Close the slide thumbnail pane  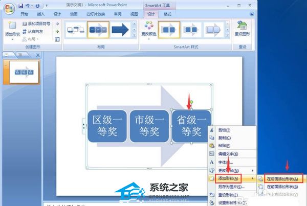(x=38, y=55)
